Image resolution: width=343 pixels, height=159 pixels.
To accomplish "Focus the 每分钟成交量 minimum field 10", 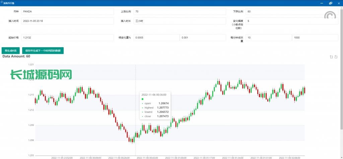I will click(x=269, y=37).
